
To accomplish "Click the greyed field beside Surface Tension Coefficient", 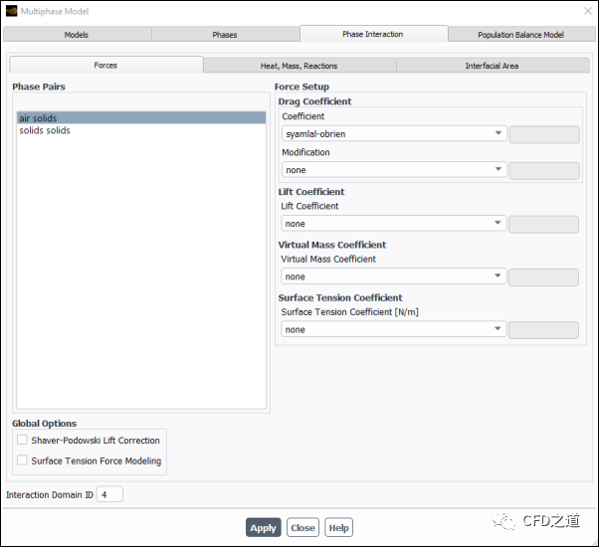I will pos(543,330).
